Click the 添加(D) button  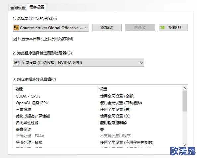[x=107, y=27]
